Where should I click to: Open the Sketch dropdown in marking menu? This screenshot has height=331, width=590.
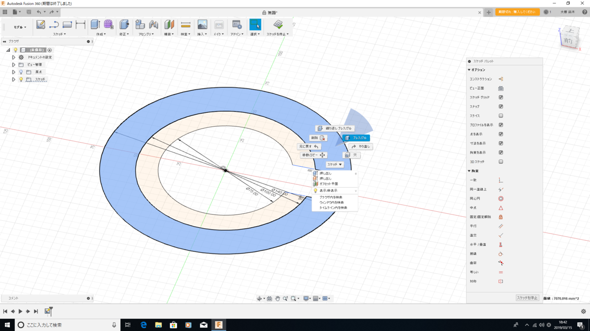click(335, 165)
